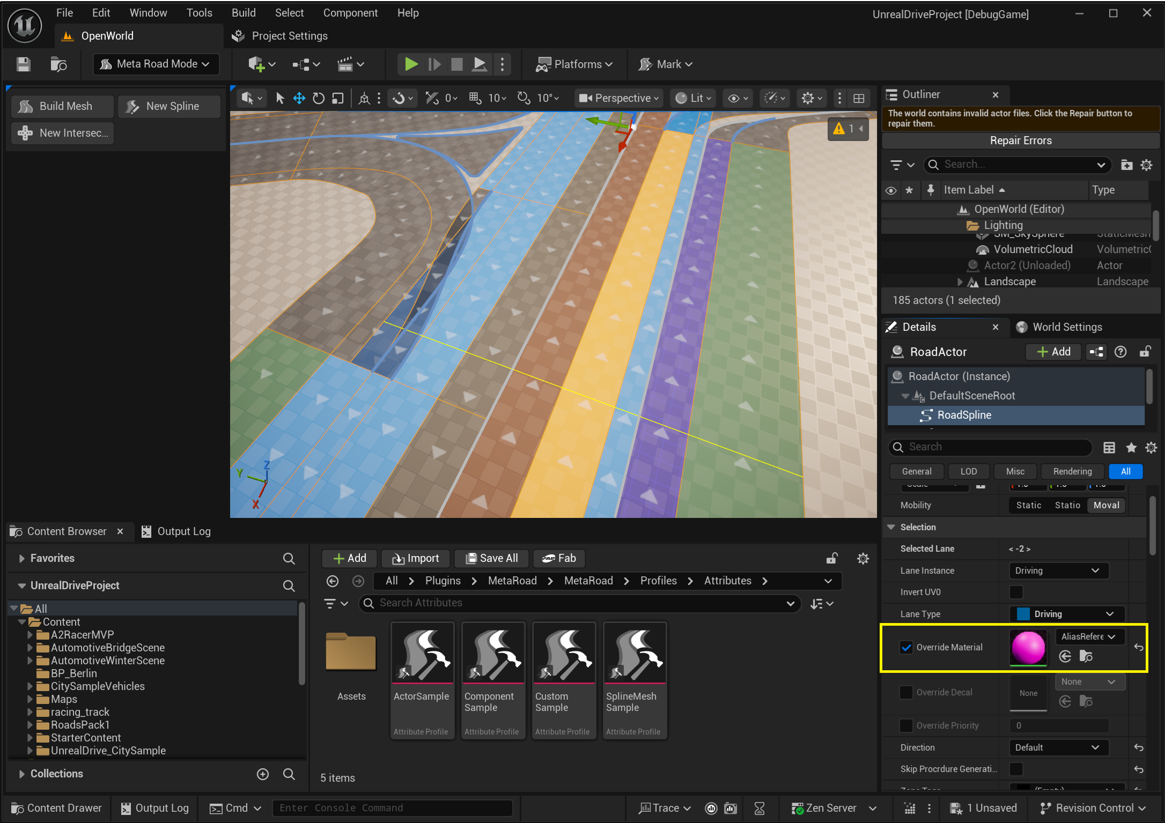The height and width of the screenshot is (823, 1165).
Task: Open the Lane Type Driving dropdown
Action: point(1067,614)
